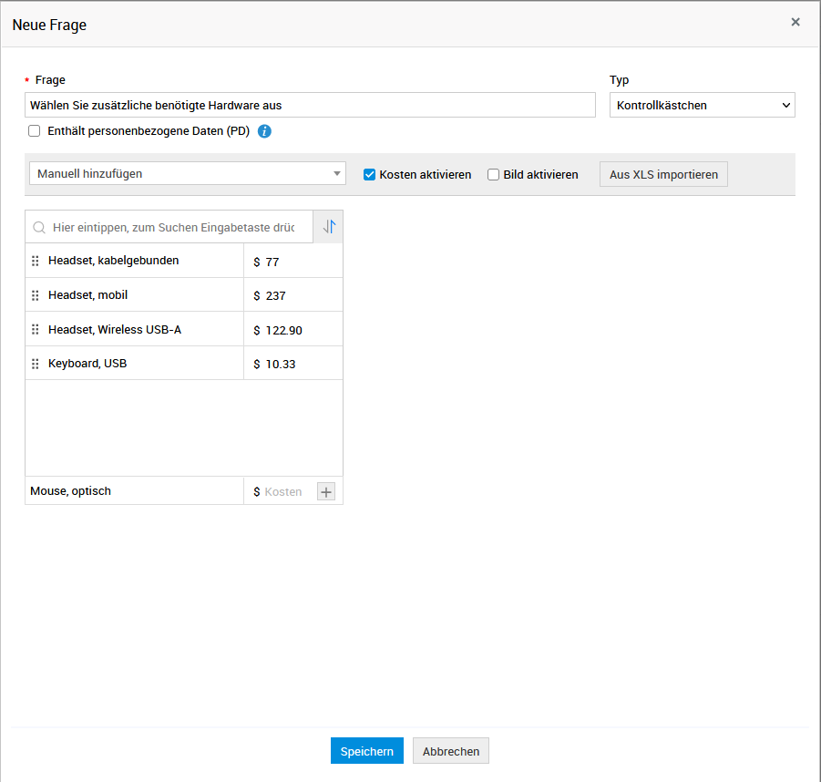Click the Kosten field for new option
The height and width of the screenshot is (782, 821).
click(x=282, y=492)
